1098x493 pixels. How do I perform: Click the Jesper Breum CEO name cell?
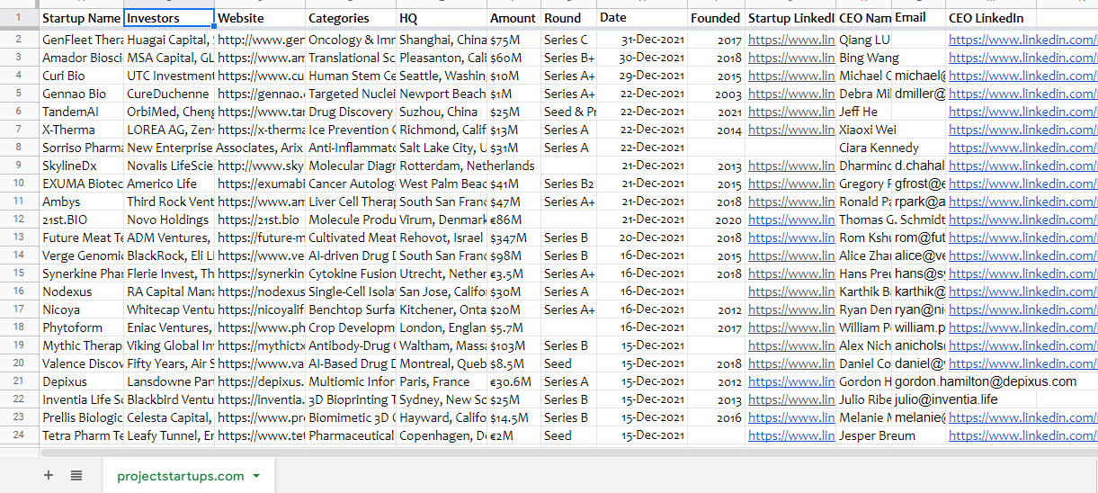(864, 435)
